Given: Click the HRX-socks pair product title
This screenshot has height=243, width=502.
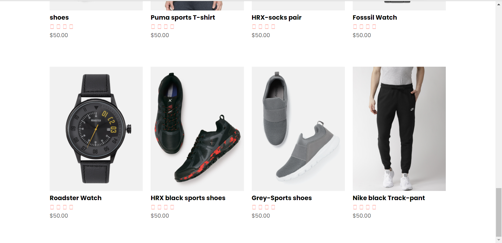Looking at the screenshot, I should pos(276,17).
